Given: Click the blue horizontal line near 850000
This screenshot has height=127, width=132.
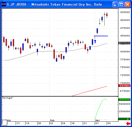Looking at the screenshot, I should [101, 36].
